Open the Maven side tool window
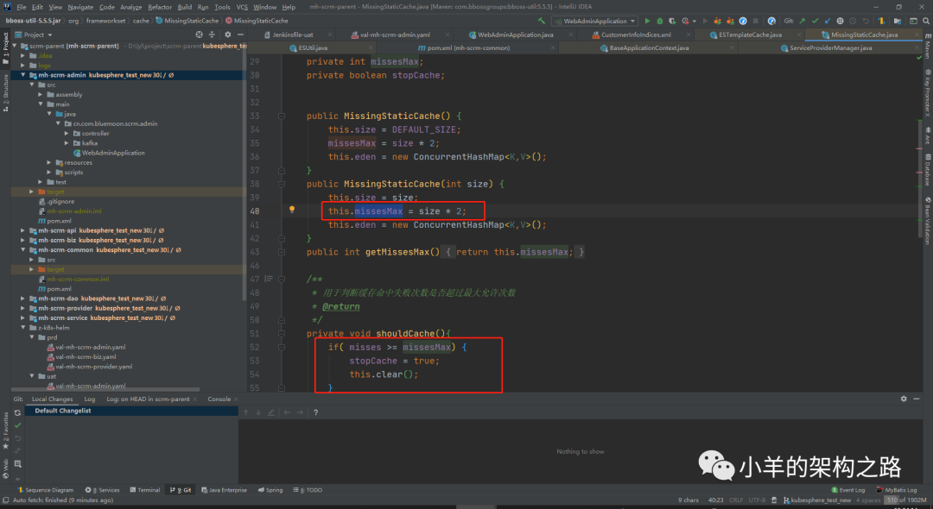 (927, 47)
